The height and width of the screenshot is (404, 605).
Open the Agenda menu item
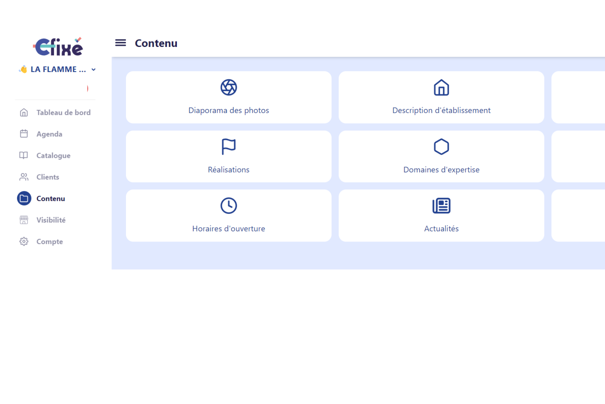click(x=49, y=134)
